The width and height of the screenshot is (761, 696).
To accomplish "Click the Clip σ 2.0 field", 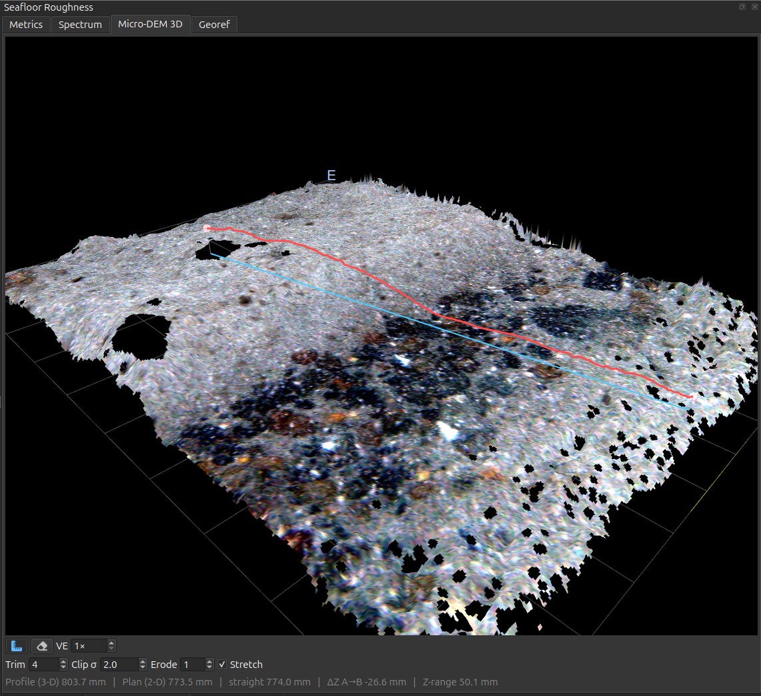I will point(119,665).
